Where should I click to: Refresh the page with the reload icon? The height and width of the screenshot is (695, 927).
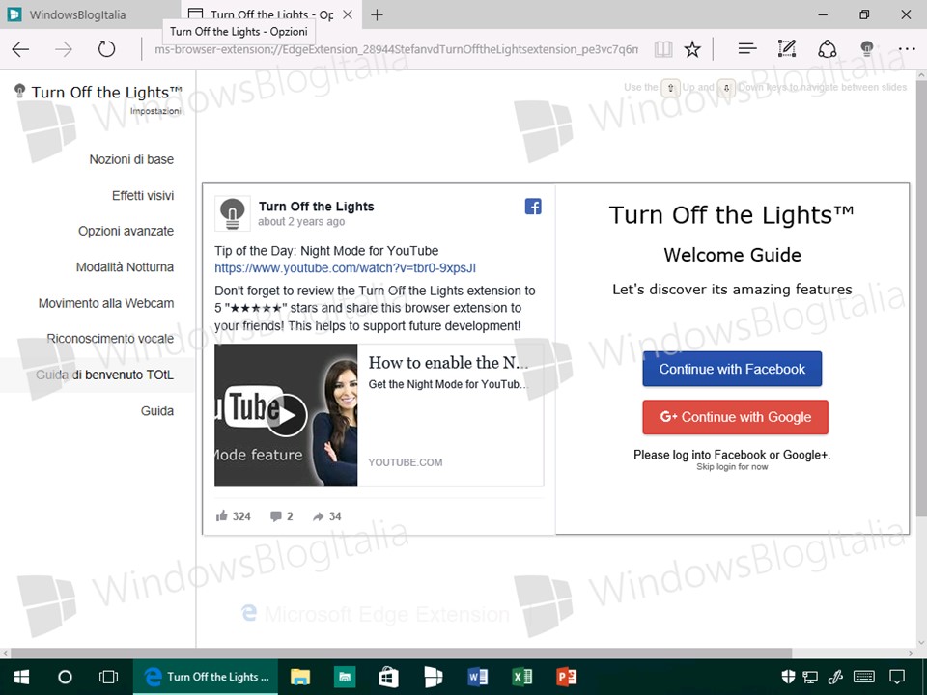pyautogui.click(x=106, y=49)
